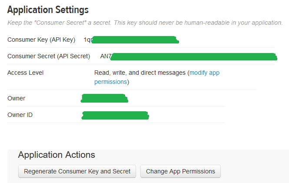Click the Access Level label
The width and height of the screenshot is (289, 183).
[x=25, y=73]
